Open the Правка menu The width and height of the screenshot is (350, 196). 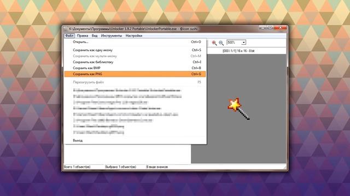[83, 36]
